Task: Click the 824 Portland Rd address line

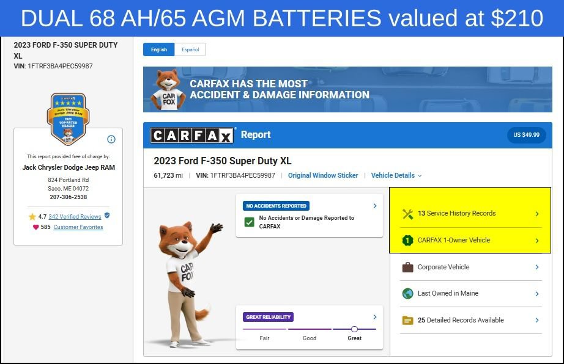Action: pyautogui.click(x=69, y=180)
